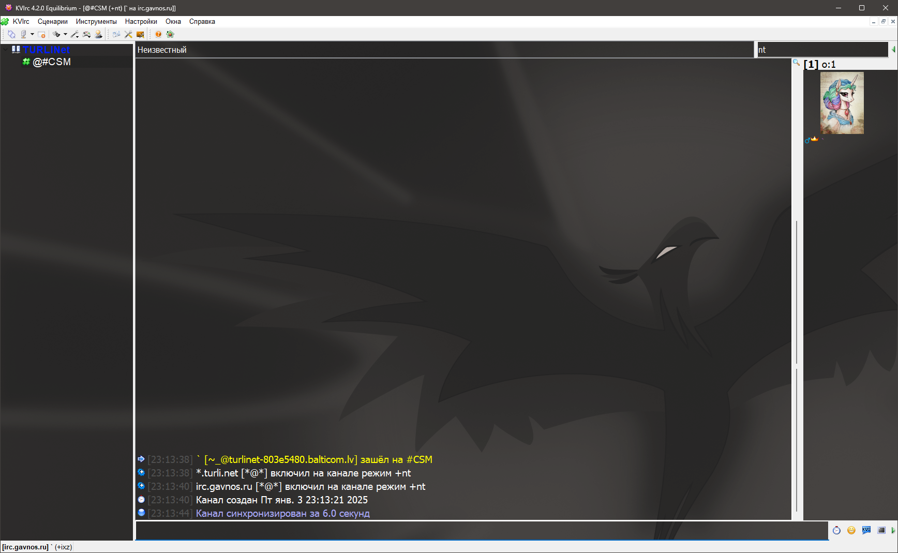Collapse the TURLINet tree node
The image size is (898, 553).
[x=5, y=50]
